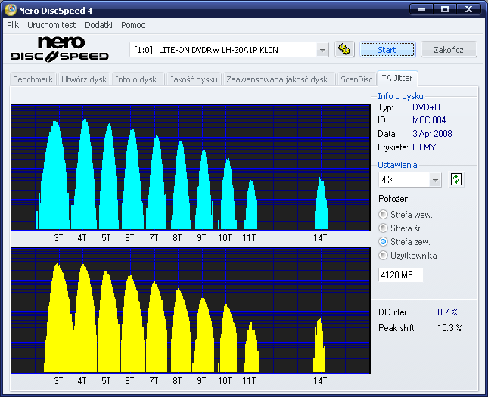Maximize the Nero DiscSpeed window
This screenshot has width=488, height=397.
[x=445, y=9]
